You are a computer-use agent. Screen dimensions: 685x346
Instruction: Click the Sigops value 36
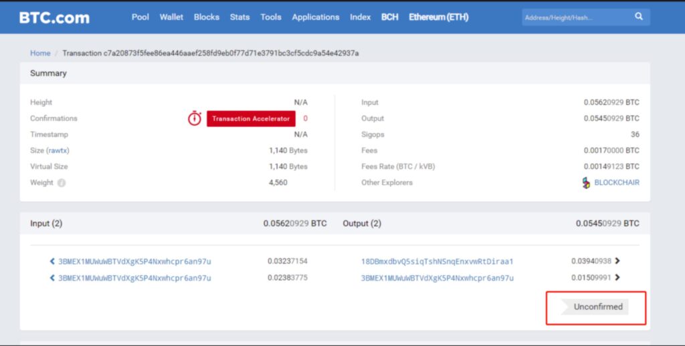tap(635, 134)
